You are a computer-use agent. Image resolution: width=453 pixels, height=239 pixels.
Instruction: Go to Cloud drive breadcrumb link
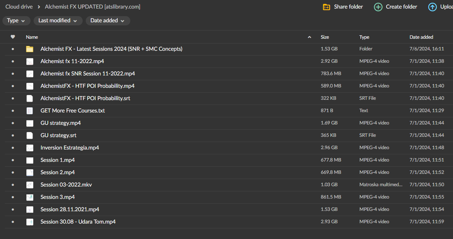19,7
